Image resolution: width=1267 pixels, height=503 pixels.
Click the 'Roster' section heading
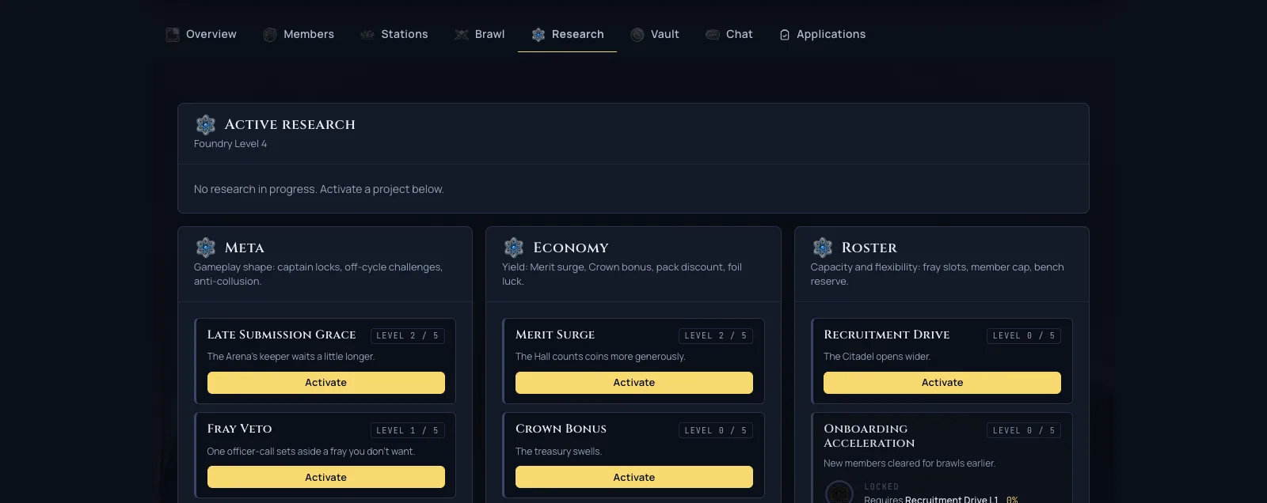point(869,248)
